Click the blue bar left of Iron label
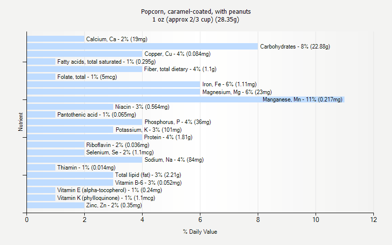 114,84
